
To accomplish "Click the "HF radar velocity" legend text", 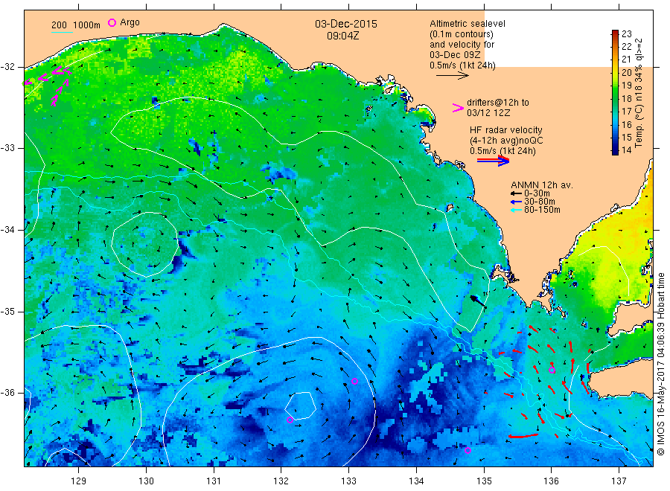I will click(506, 129).
